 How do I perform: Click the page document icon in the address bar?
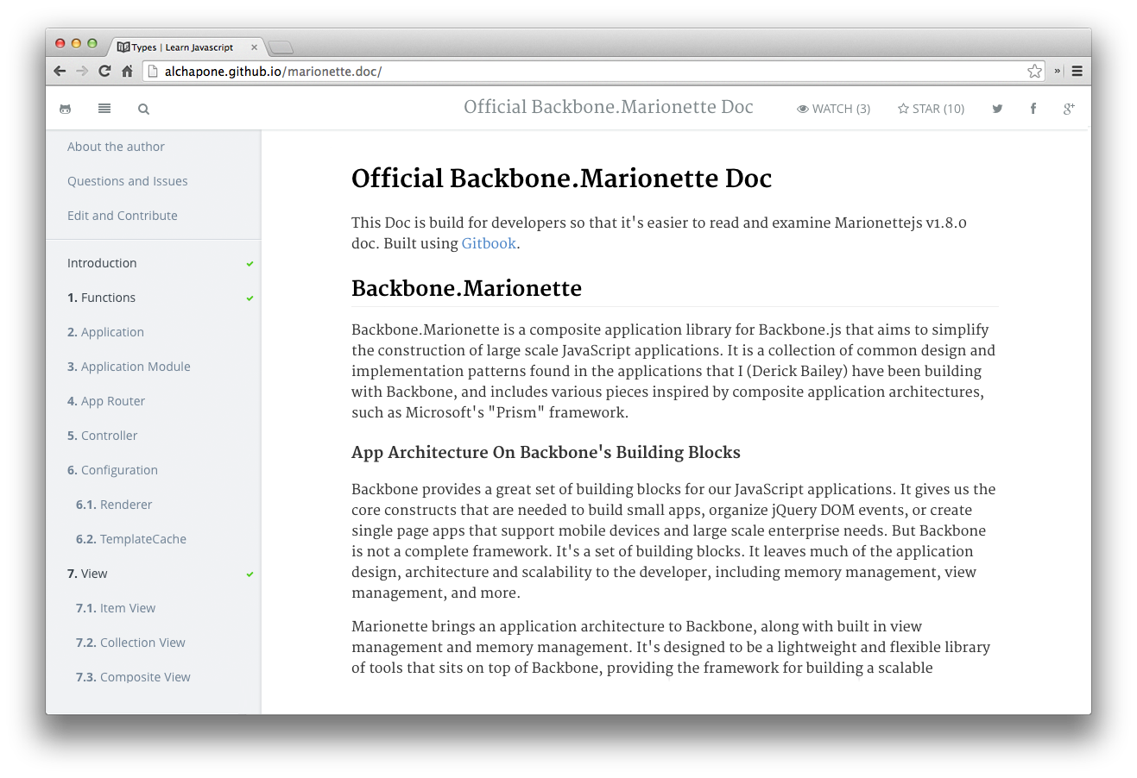click(x=153, y=71)
